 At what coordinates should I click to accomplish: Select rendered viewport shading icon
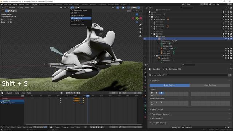139,7
